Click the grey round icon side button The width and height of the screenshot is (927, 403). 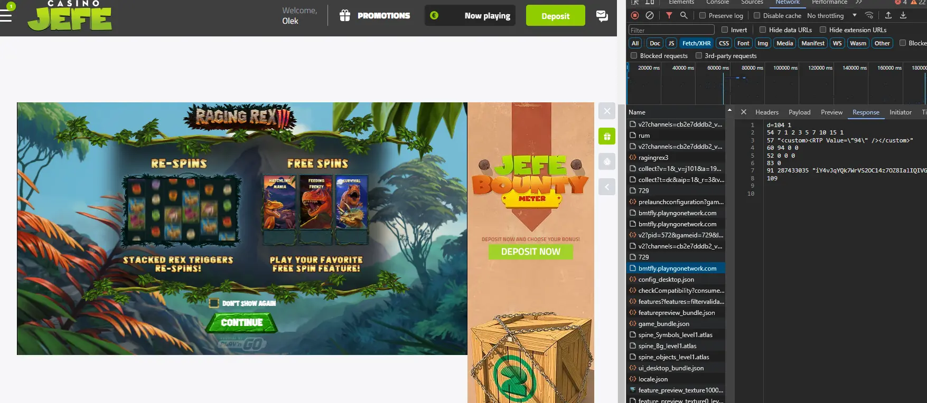(x=607, y=161)
